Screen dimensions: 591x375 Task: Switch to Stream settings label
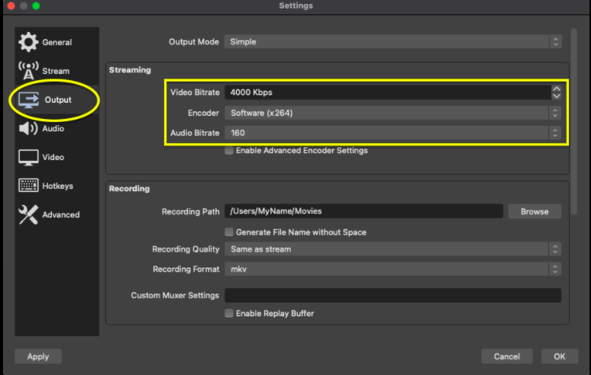(x=56, y=71)
